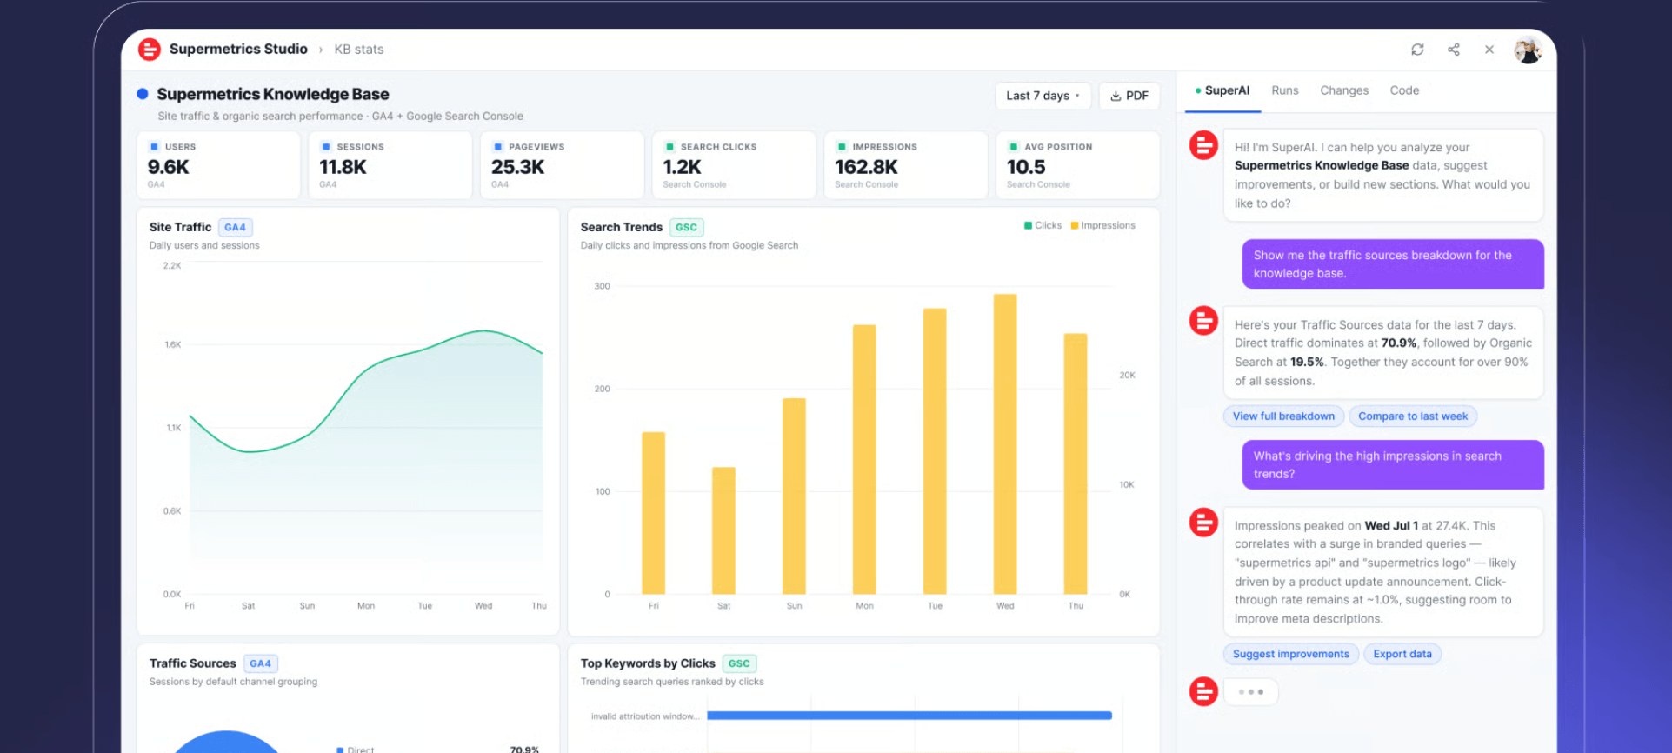Click the yellow Impressions legend color swatch
Viewport: 1672px width, 753px height.
coord(1075,225)
